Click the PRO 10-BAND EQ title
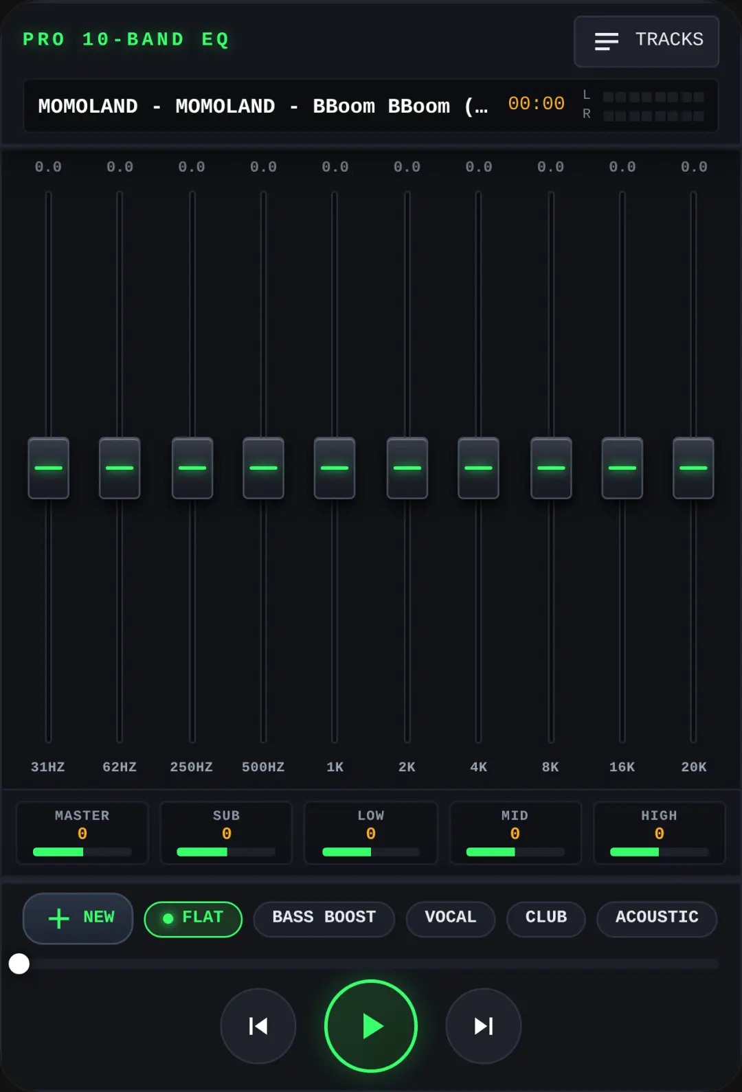The height and width of the screenshot is (1092, 742). tap(126, 40)
